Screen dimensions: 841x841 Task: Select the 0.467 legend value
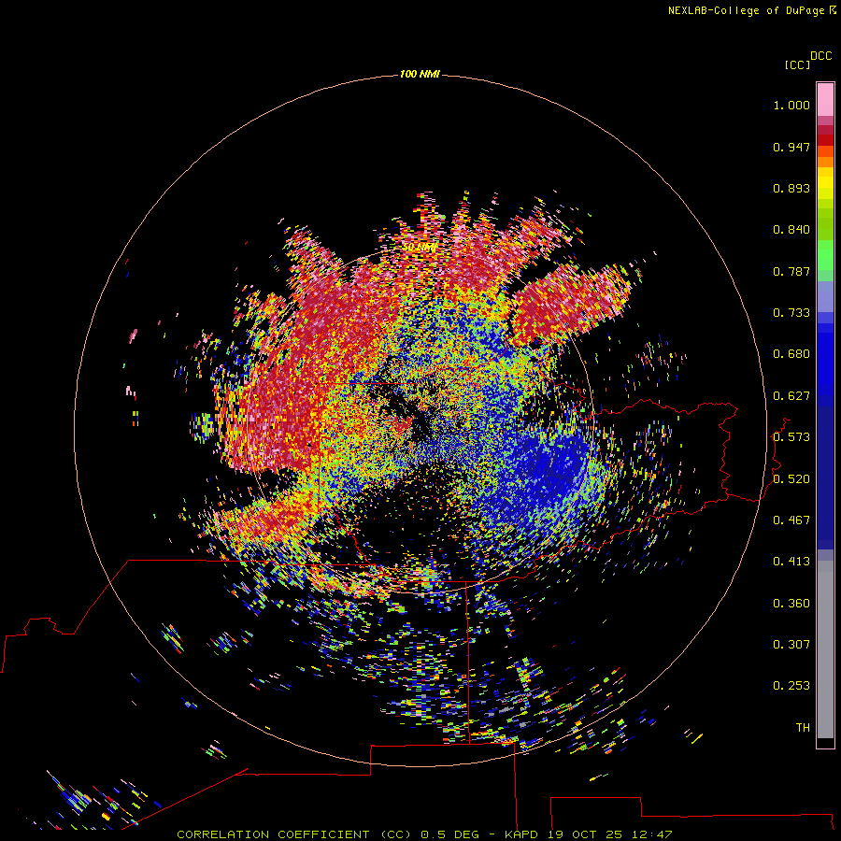pyautogui.click(x=791, y=520)
